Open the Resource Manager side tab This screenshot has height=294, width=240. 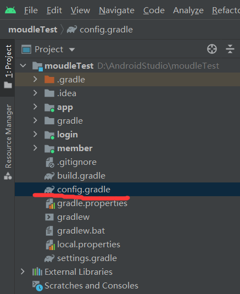[8, 142]
